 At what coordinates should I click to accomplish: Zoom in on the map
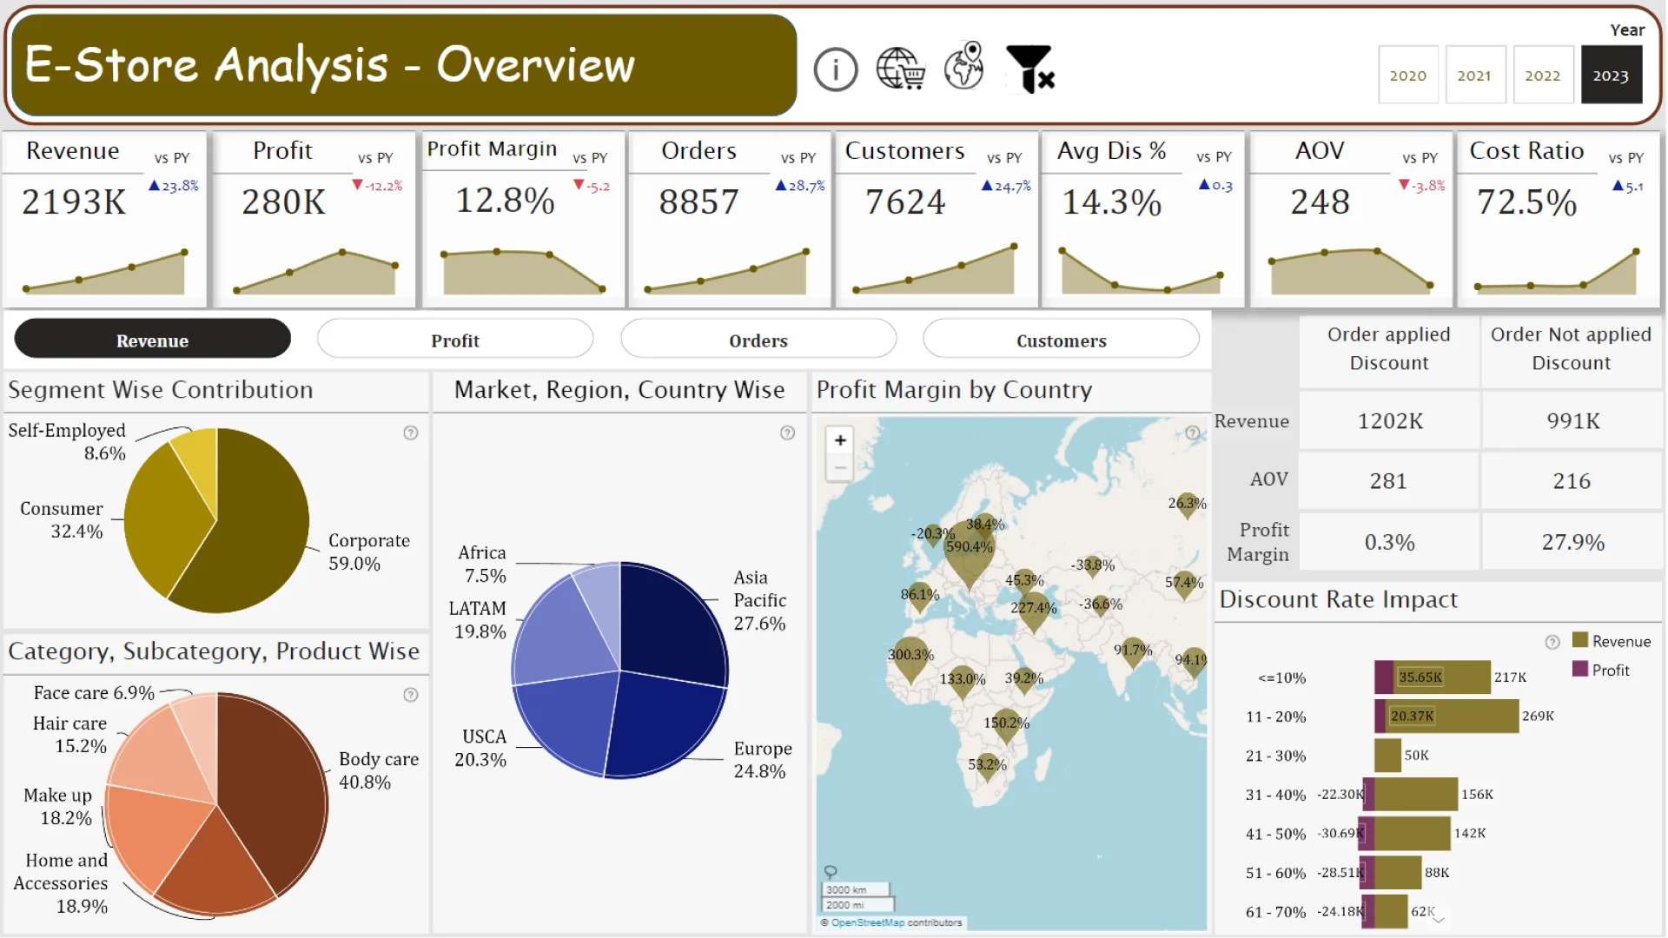pyautogui.click(x=840, y=440)
